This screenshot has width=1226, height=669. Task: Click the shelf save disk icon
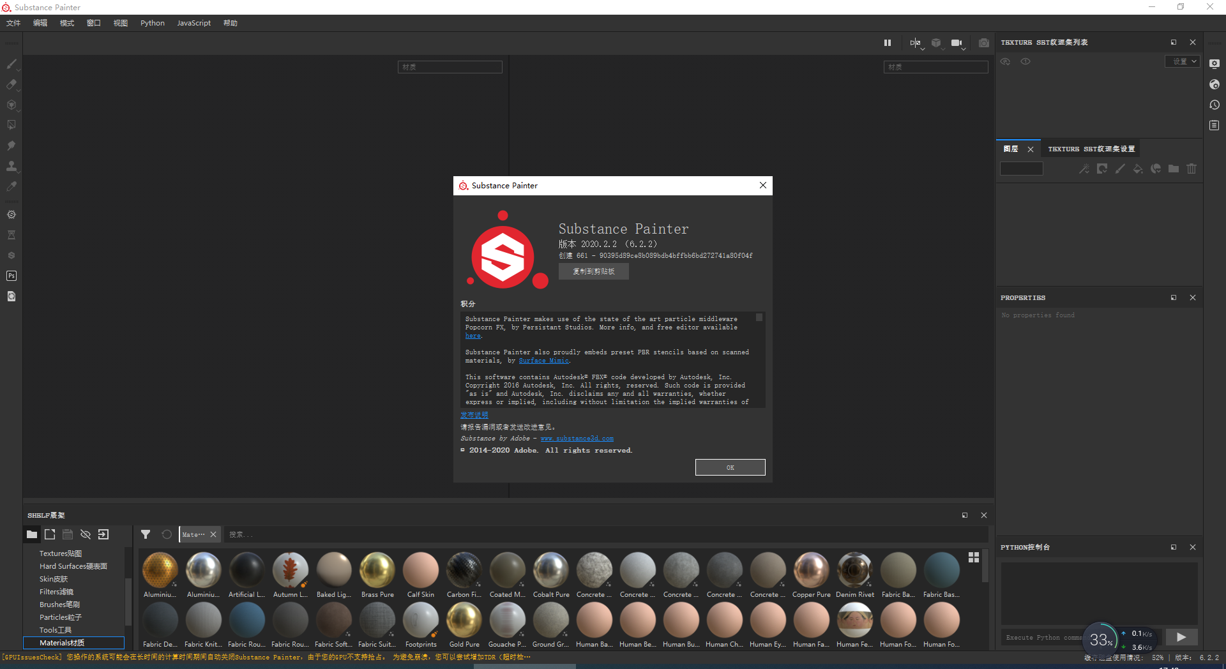pos(68,534)
